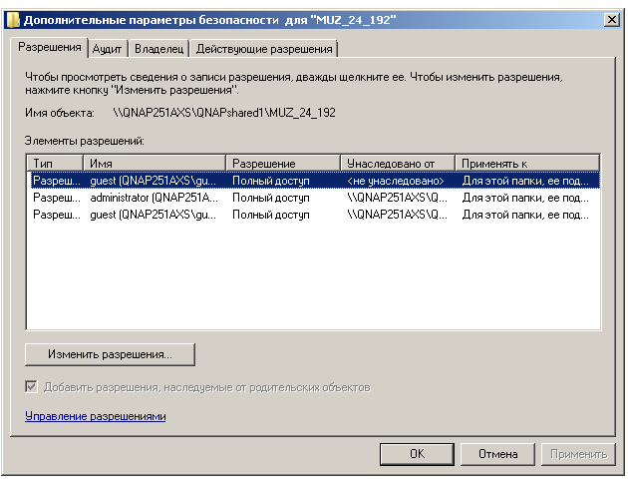Close the advanced security settings dialog
Image resolution: width=628 pixels, height=484 pixels.
coord(610,19)
